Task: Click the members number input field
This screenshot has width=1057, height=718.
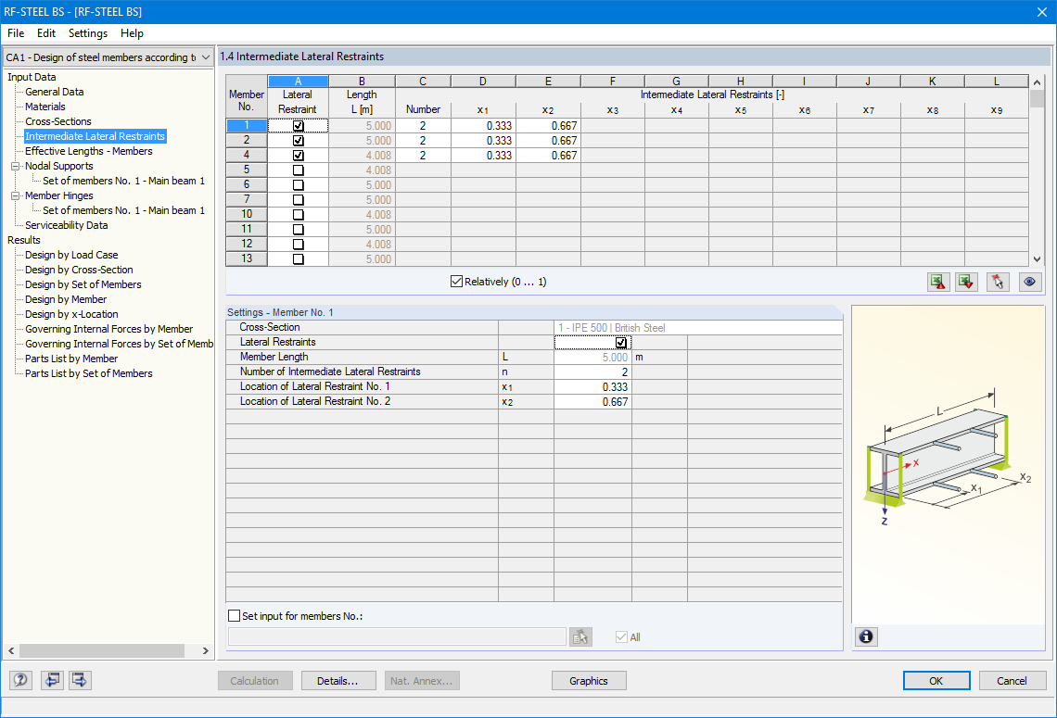Action: tap(397, 636)
